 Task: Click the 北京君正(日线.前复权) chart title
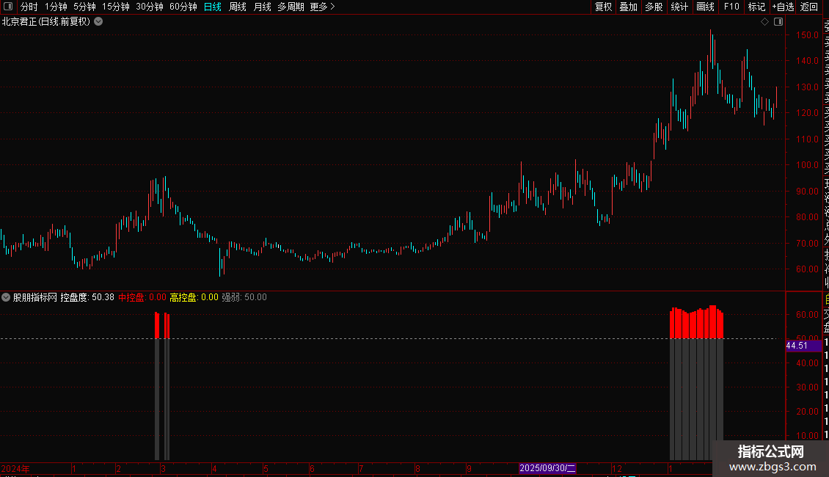46,22
